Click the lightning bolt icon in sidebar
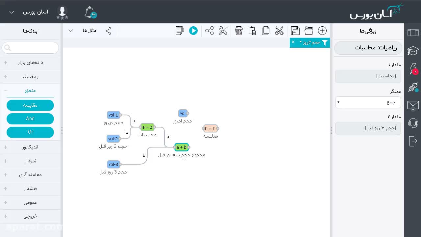421x237 pixels. point(413,69)
